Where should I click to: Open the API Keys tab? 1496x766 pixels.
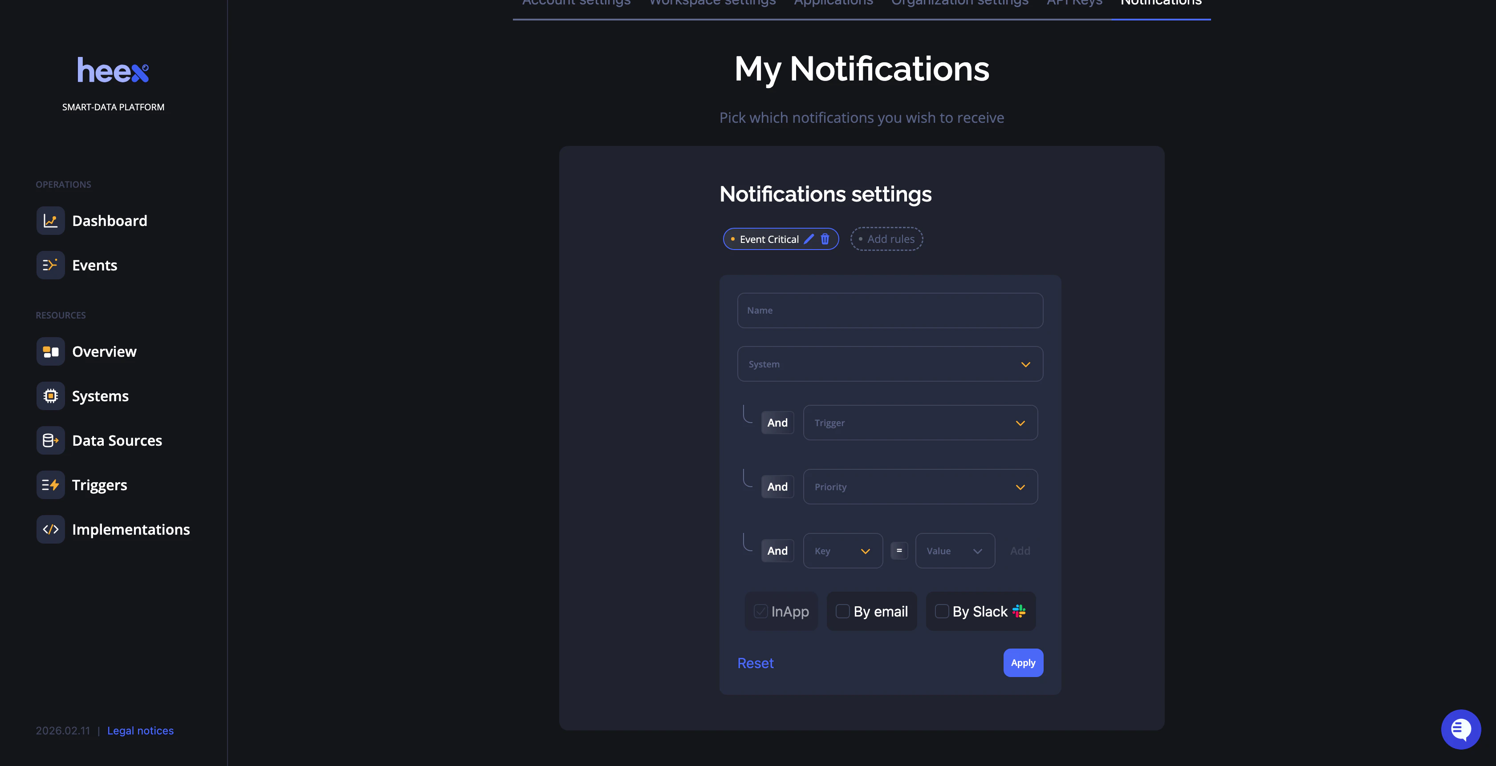tap(1074, 4)
